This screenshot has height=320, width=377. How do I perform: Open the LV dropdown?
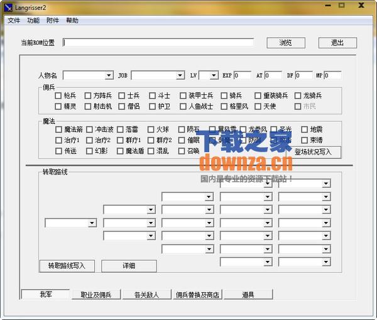click(209, 75)
